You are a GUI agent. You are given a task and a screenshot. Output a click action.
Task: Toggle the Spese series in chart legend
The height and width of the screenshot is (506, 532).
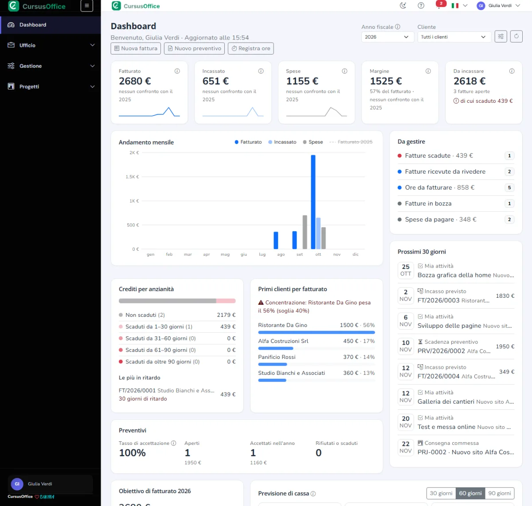313,142
